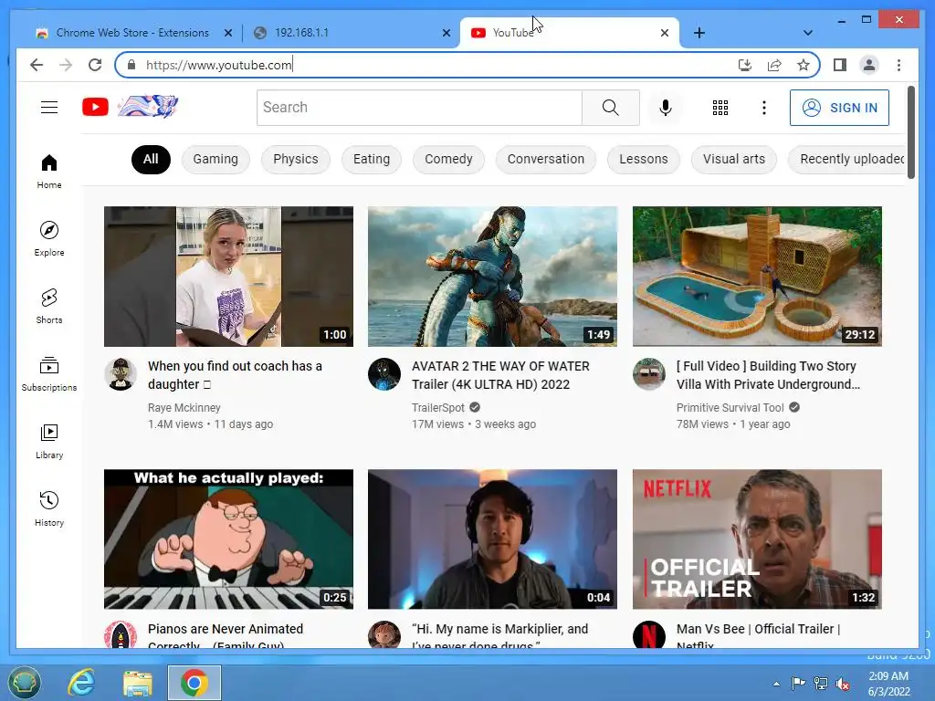Launch Internet Explorer from taskbar
The image size is (935, 701).
click(80, 683)
